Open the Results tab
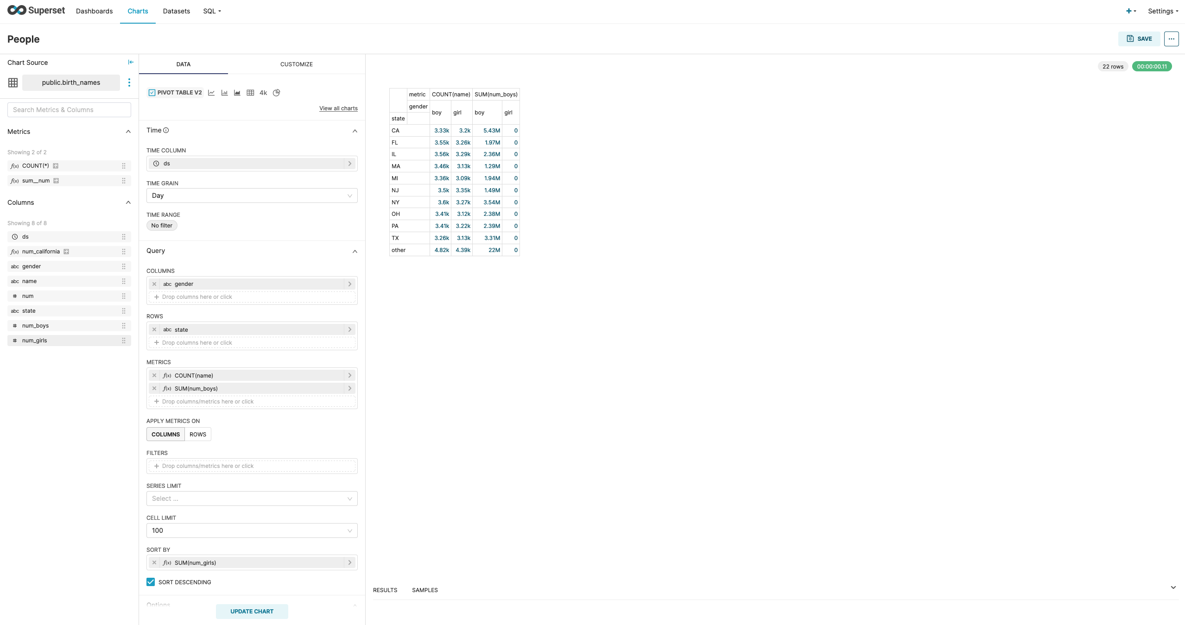Image resolution: width=1185 pixels, height=625 pixels. [x=385, y=590]
